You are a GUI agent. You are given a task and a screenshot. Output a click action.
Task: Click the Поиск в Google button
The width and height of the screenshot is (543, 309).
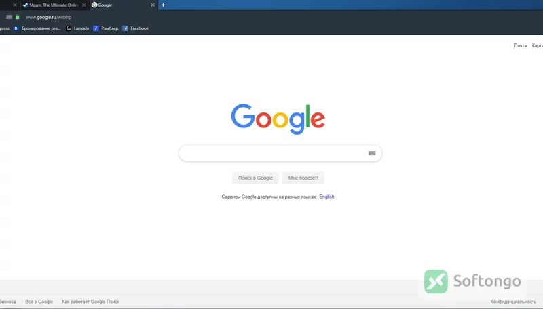[255, 178]
